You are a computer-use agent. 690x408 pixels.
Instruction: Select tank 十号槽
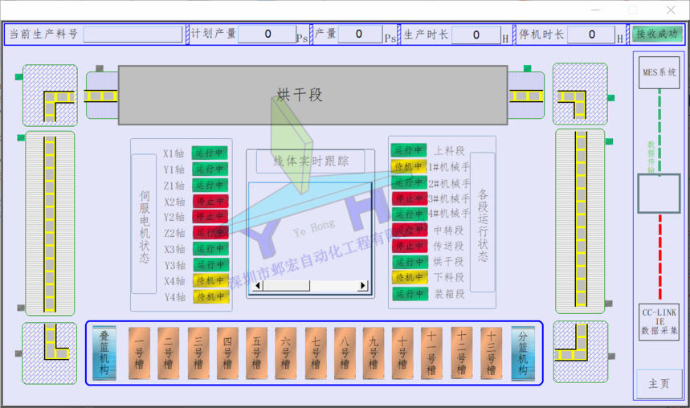(402, 353)
